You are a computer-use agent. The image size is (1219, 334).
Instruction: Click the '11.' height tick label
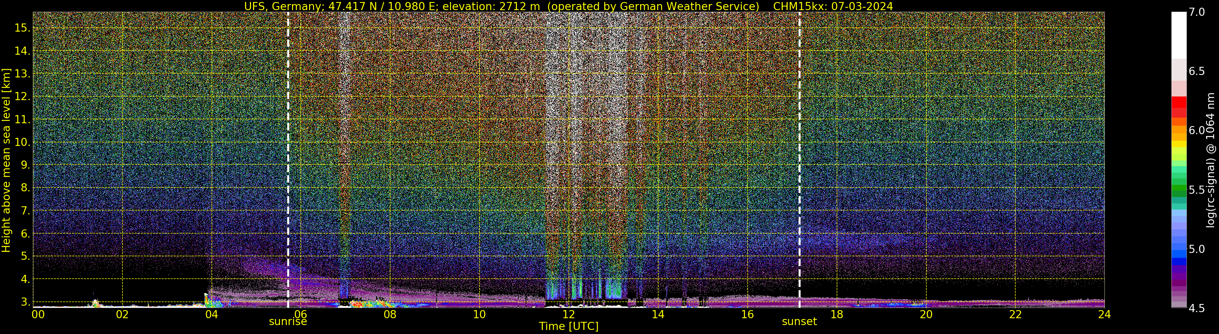tap(22, 119)
